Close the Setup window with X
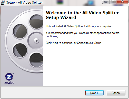 122,2
